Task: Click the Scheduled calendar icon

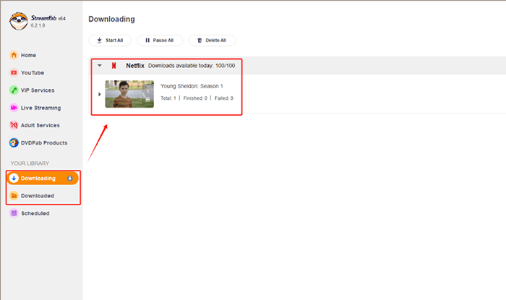Action: [x=14, y=213]
